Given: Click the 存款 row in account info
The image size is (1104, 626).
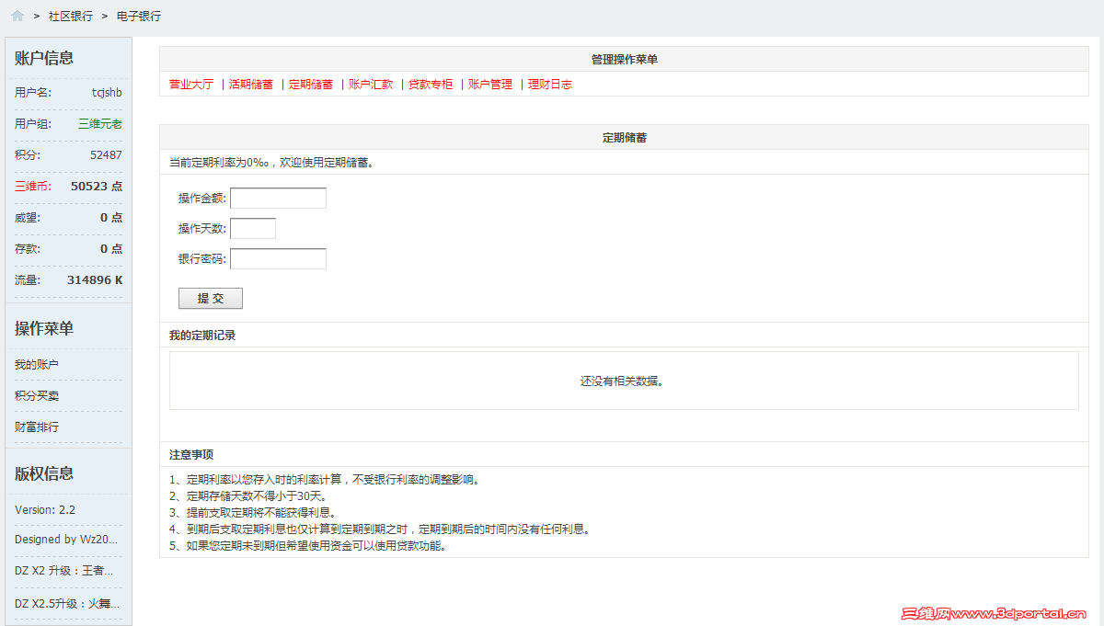Looking at the screenshot, I should pyautogui.click(x=68, y=249).
